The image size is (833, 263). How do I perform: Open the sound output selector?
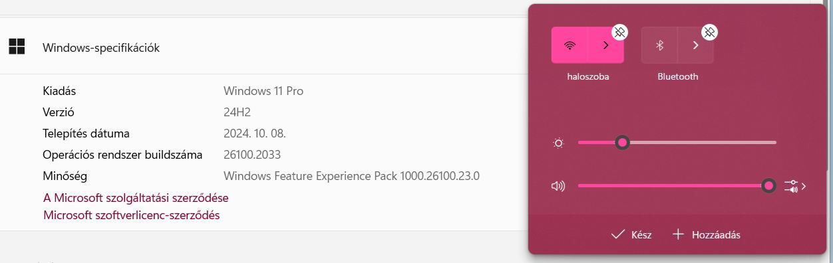[795, 186]
